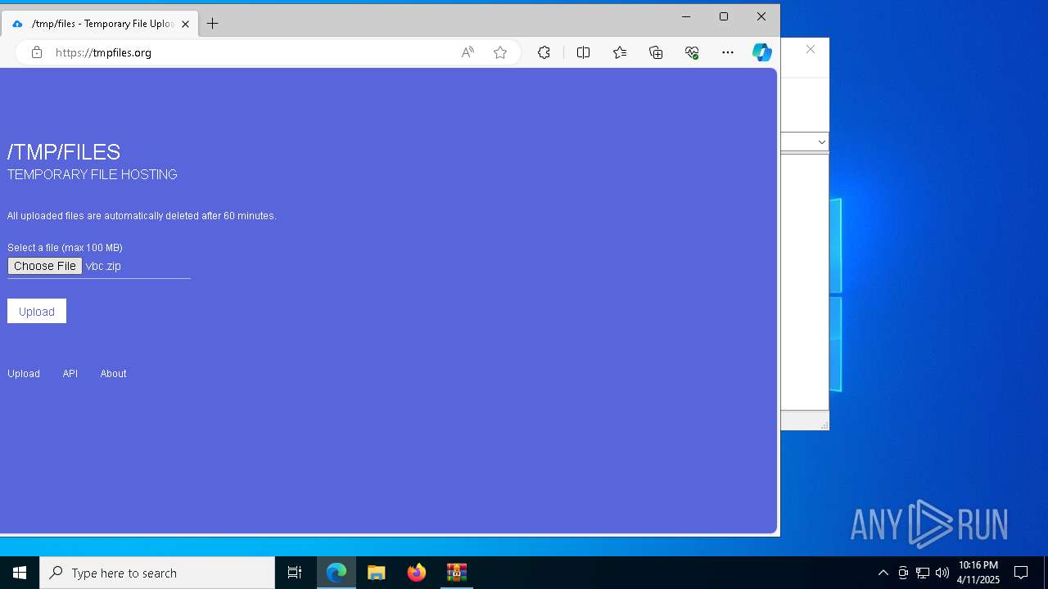
Task: Click the /TMP/FILES site heading
Action: (x=64, y=152)
